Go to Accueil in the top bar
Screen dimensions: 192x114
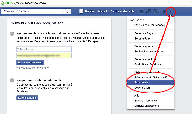coord(102,11)
